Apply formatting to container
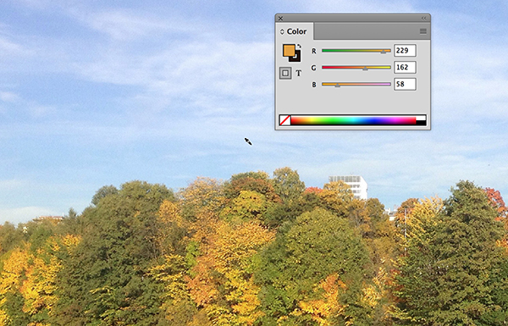Screen dimensions: 508x326 pos(285,73)
